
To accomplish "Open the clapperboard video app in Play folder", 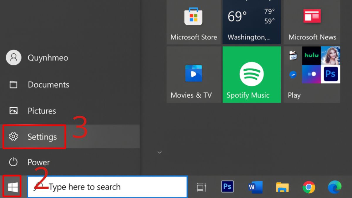I will pyautogui.click(x=293, y=55).
